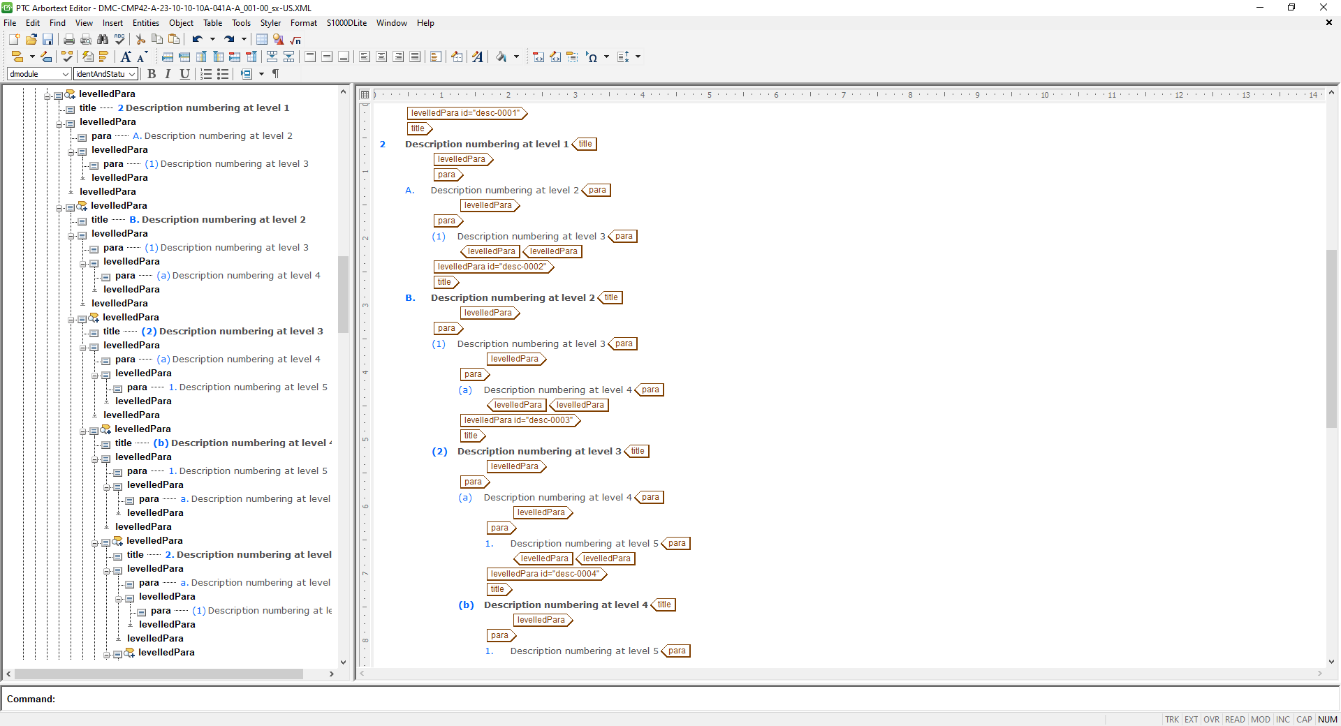
Task: Click the Insert Table grid icon
Action: pyautogui.click(x=261, y=40)
